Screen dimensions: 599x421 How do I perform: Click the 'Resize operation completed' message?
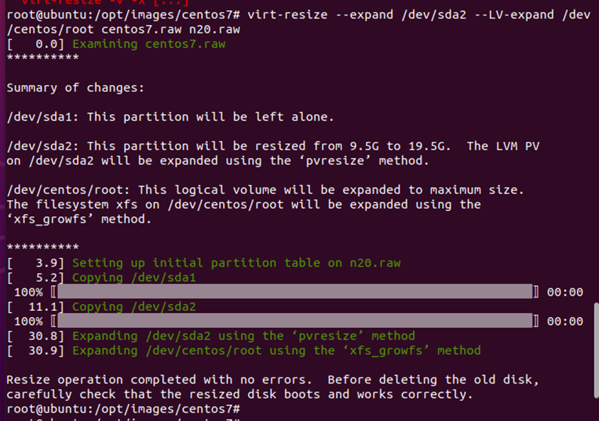point(273,387)
